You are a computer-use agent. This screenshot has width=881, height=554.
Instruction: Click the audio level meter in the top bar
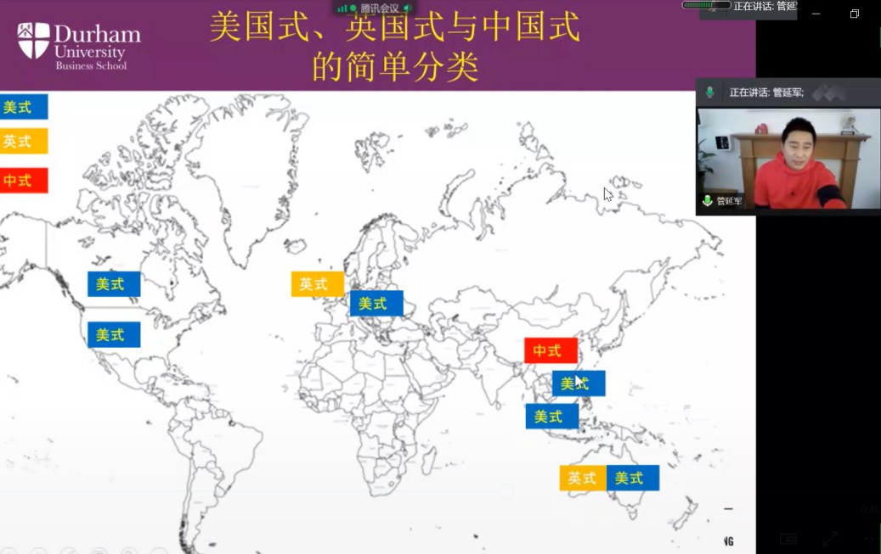pos(706,5)
